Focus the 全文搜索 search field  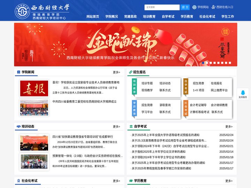tap(162, 7)
